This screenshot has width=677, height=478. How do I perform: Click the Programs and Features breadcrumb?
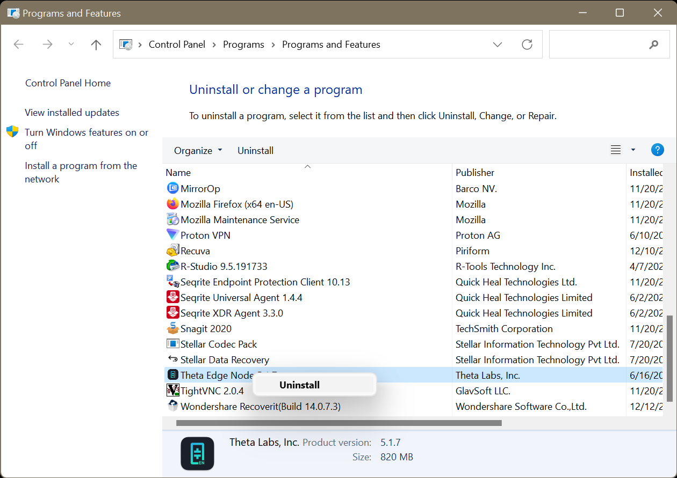(x=331, y=45)
